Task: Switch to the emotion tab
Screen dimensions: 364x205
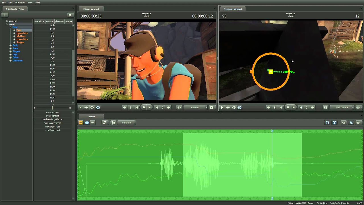Action: pyautogui.click(x=50, y=21)
